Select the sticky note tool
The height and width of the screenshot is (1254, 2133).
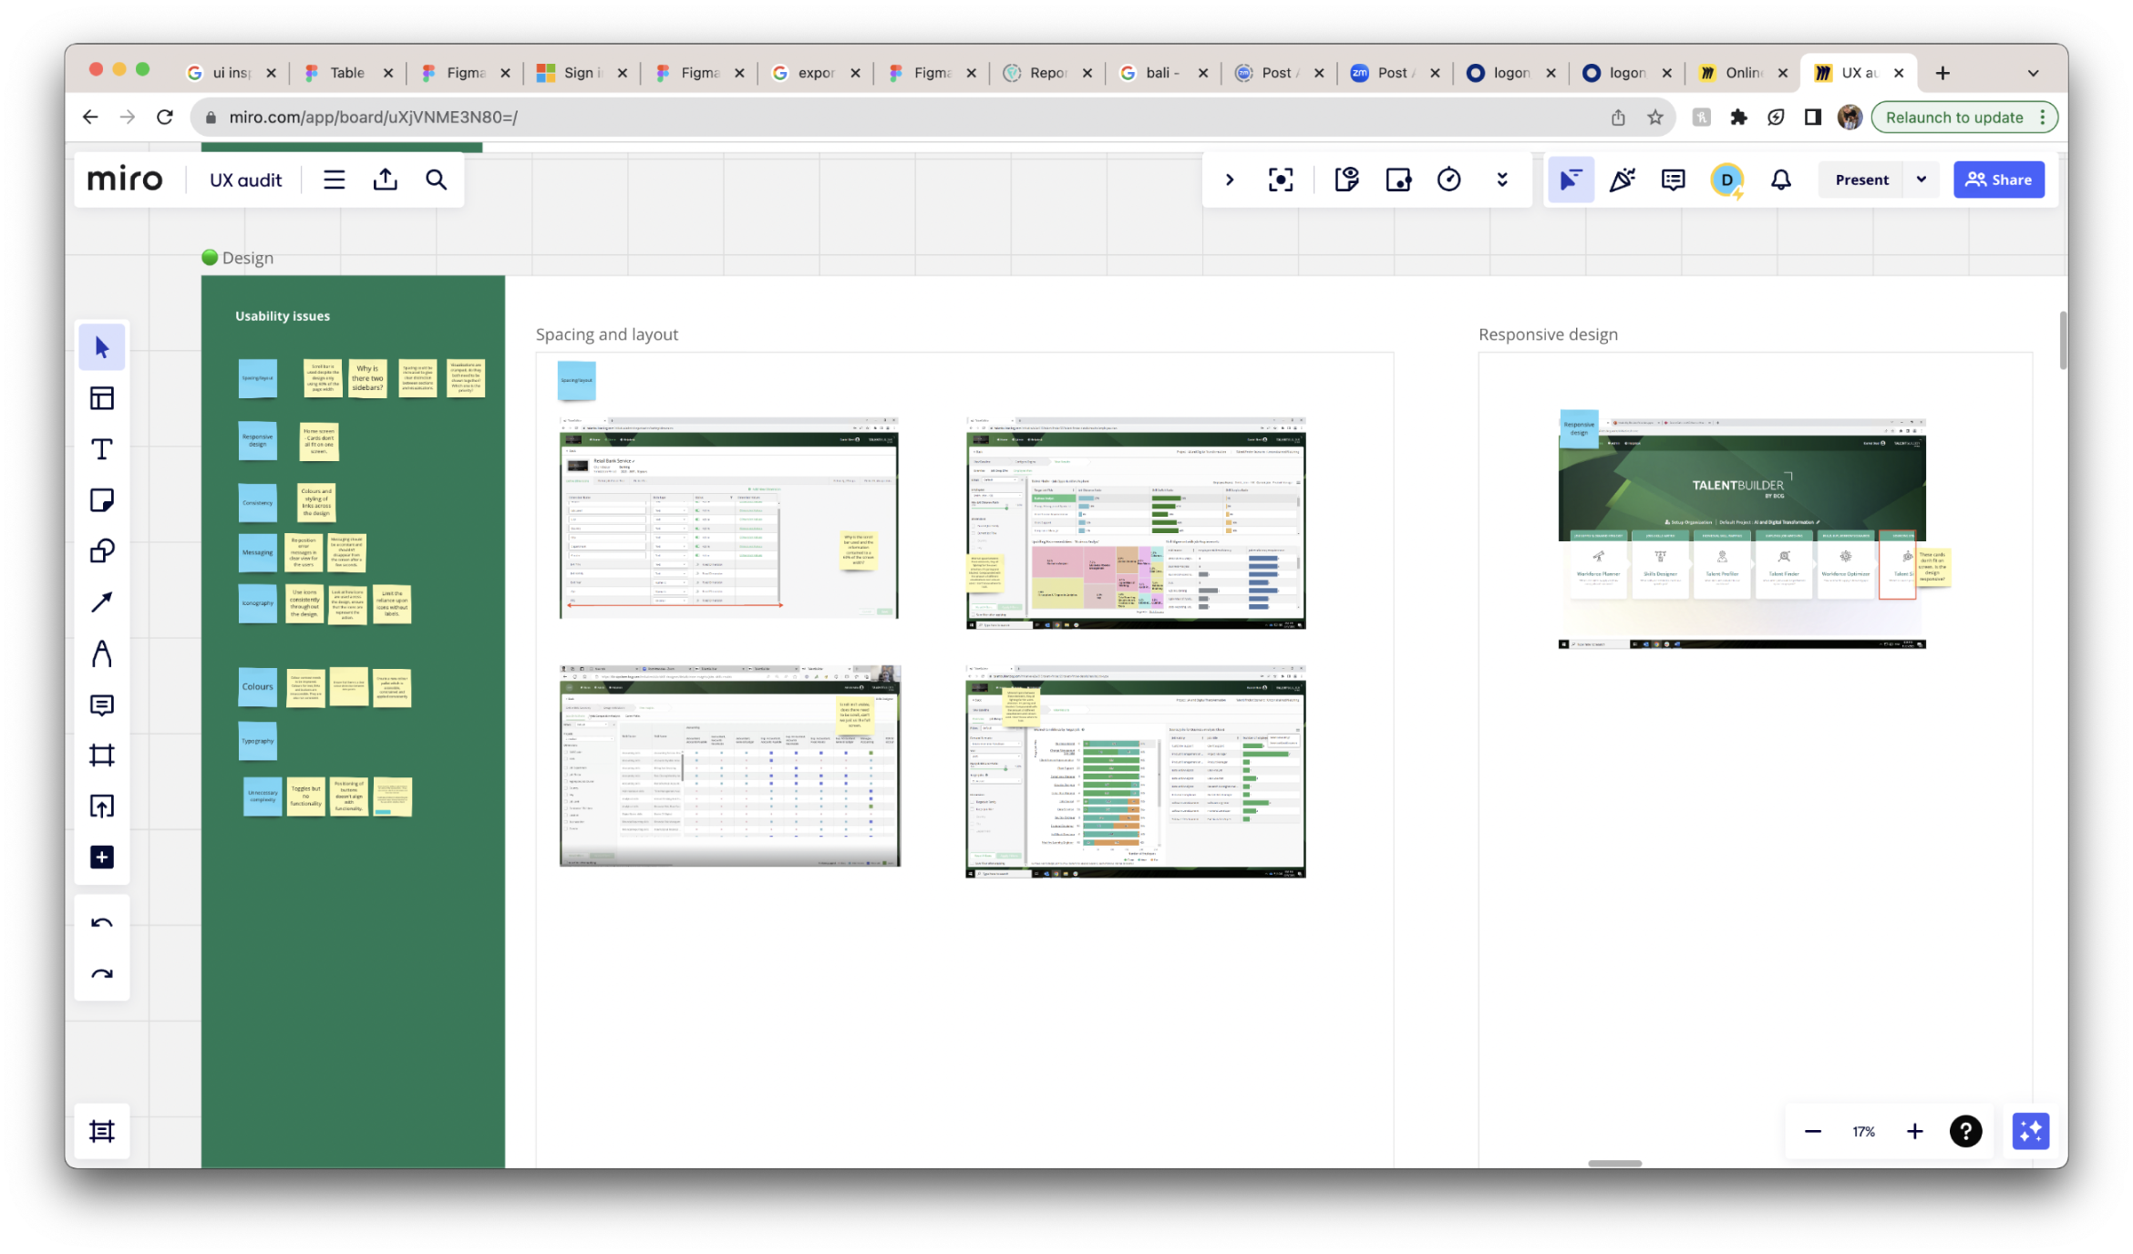[102, 500]
